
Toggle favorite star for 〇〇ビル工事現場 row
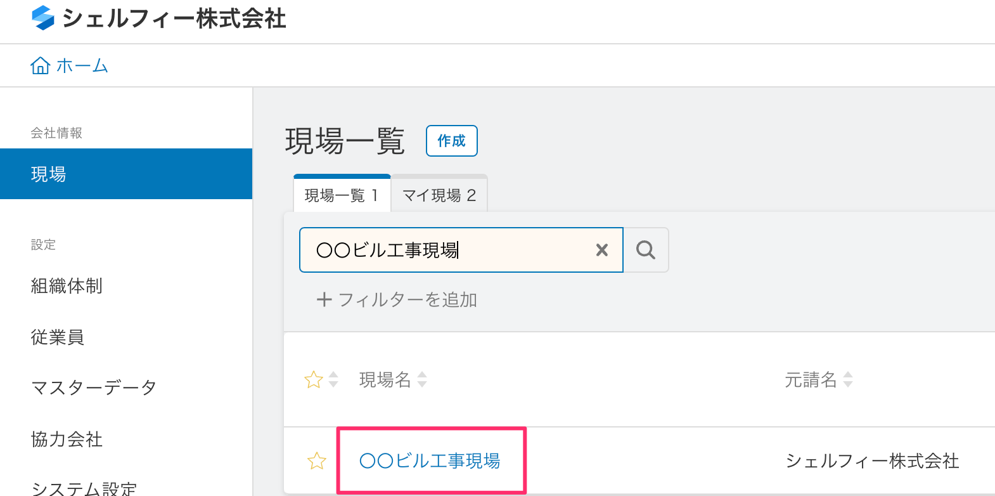[316, 461]
